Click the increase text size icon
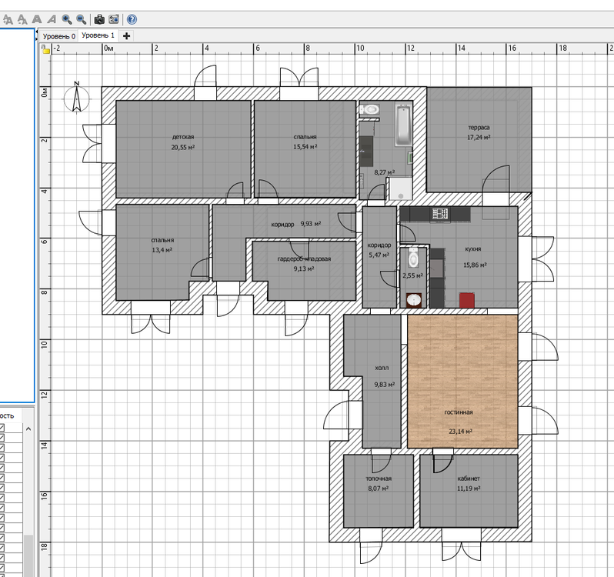Image resolution: width=614 pixels, height=577 pixels. click(8, 19)
